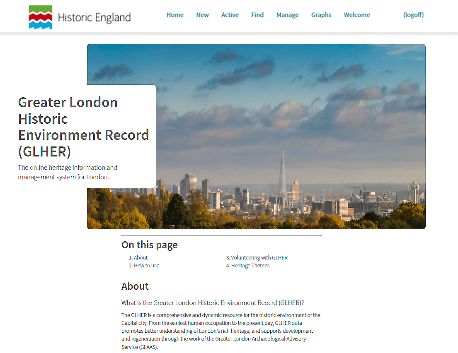Open the New menu item
Image resolution: width=458 pixels, height=353 pixels.
click(x=202, y=15)
